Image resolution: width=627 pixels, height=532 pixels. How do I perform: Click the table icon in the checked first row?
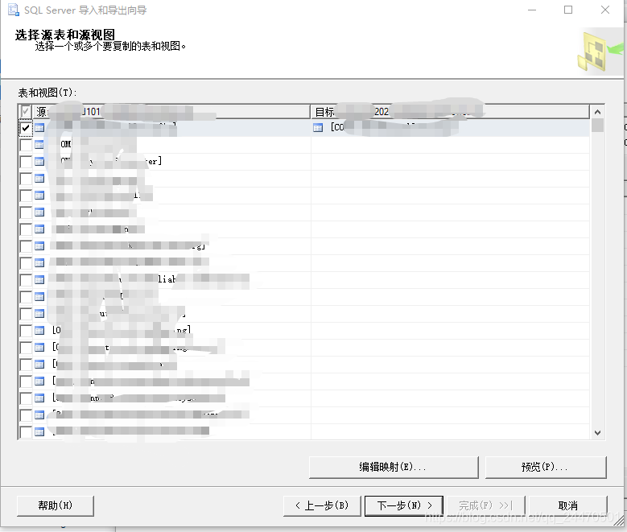click(39, 128)
